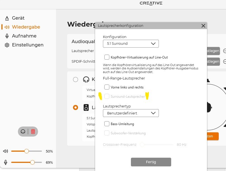Switch to headphone output in the toggle pill
This screenshot has height=171, width=226.
click(x=23, y=132)
